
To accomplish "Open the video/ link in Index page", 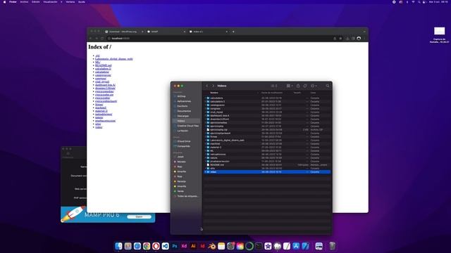I will (x=99, y=127).
